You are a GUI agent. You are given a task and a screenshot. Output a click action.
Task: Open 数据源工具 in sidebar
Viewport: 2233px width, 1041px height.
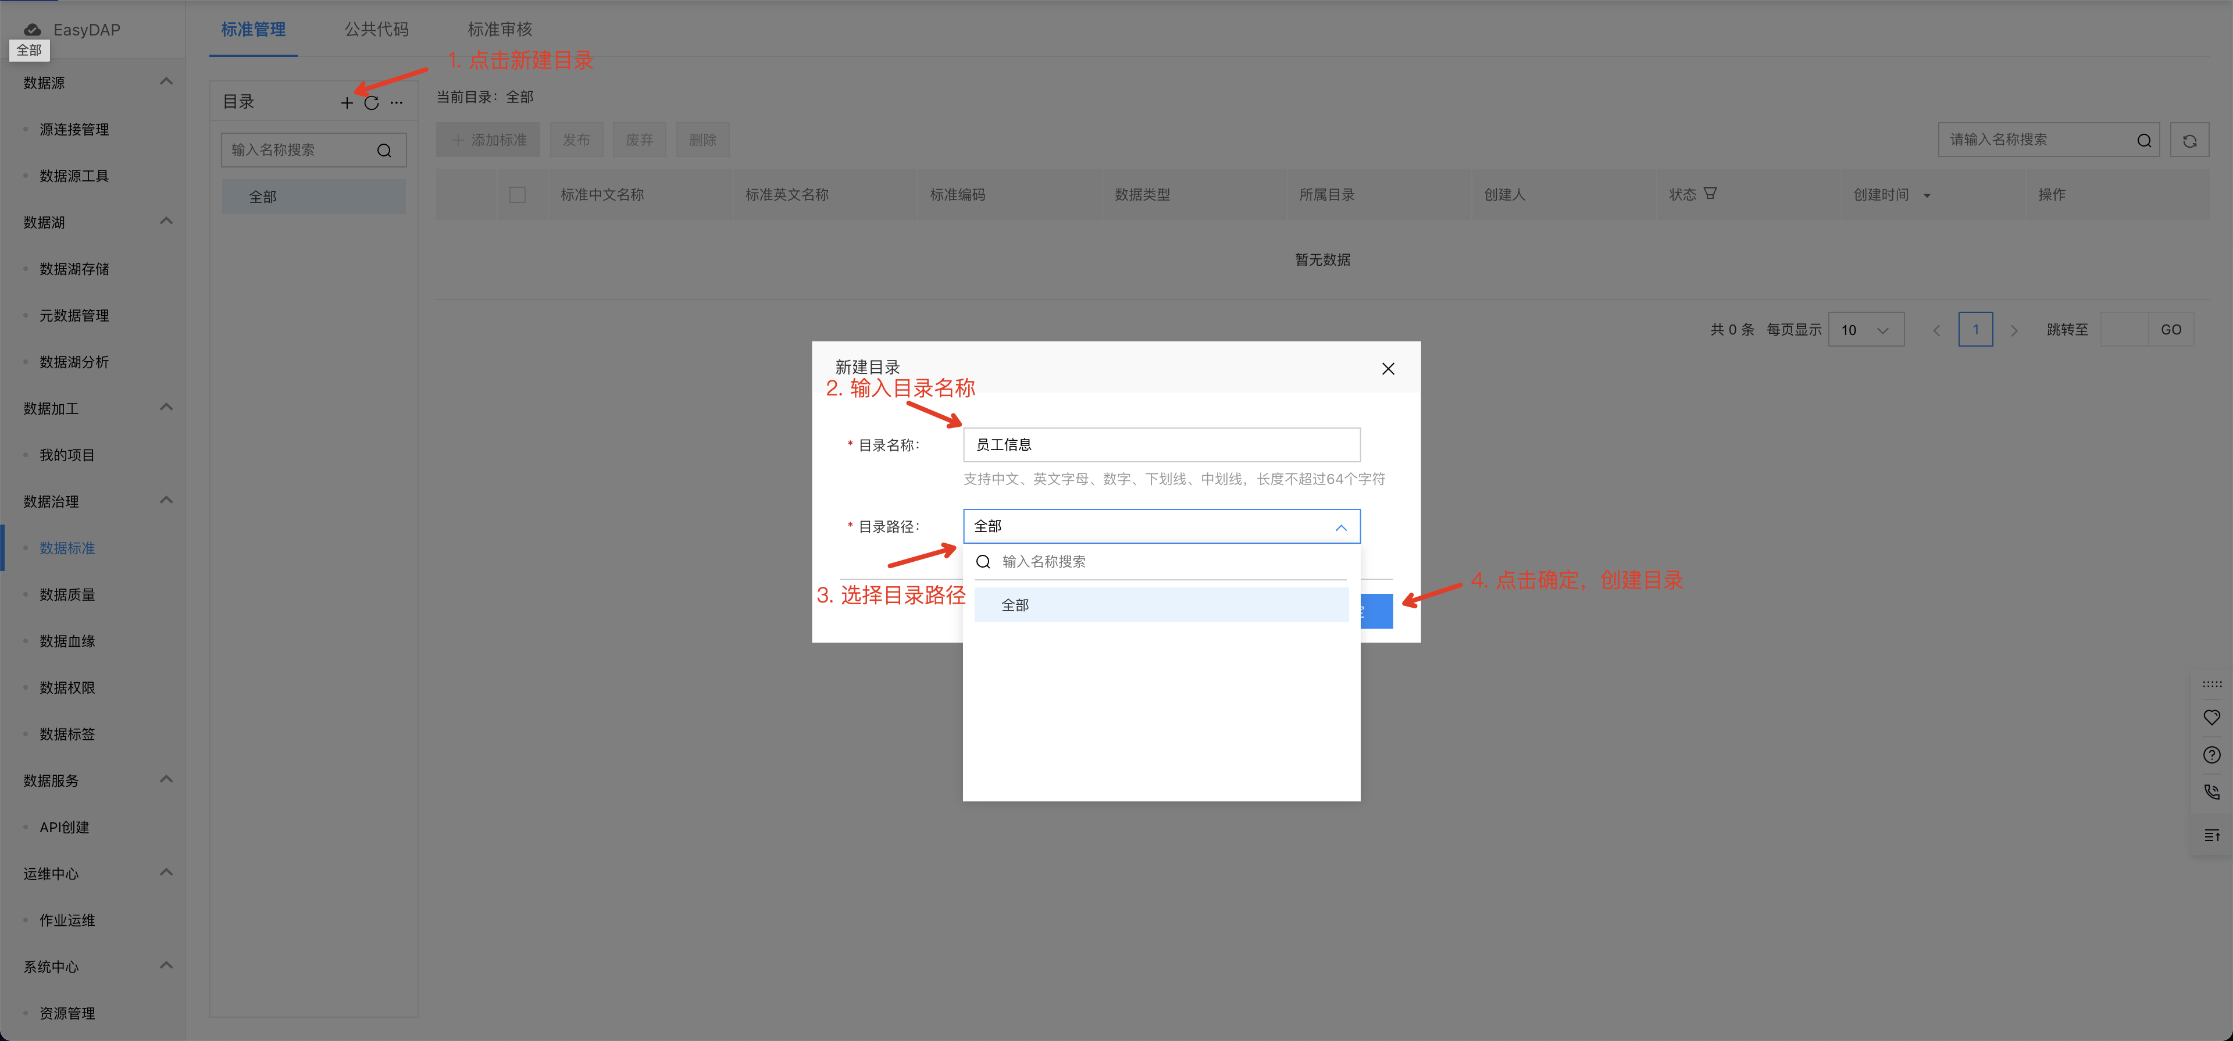click(x=74, y=176)
